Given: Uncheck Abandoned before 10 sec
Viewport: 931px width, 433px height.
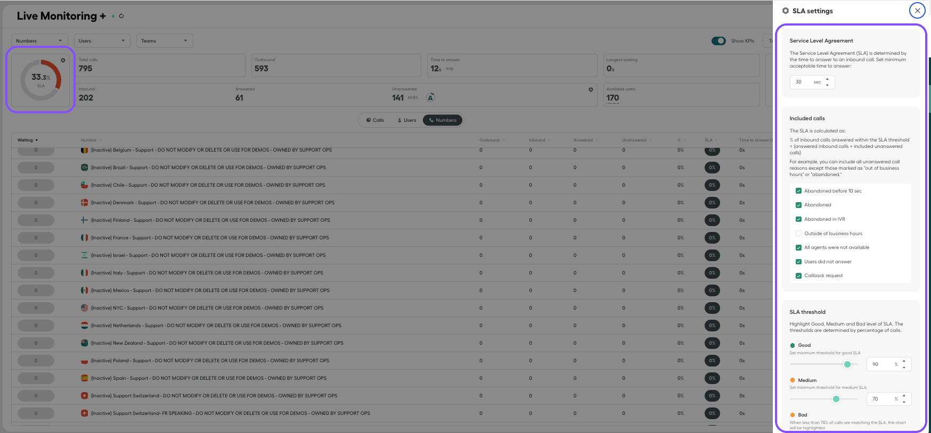Looking at the screenshot, I should pyautogui.click(x=798, y=191).
